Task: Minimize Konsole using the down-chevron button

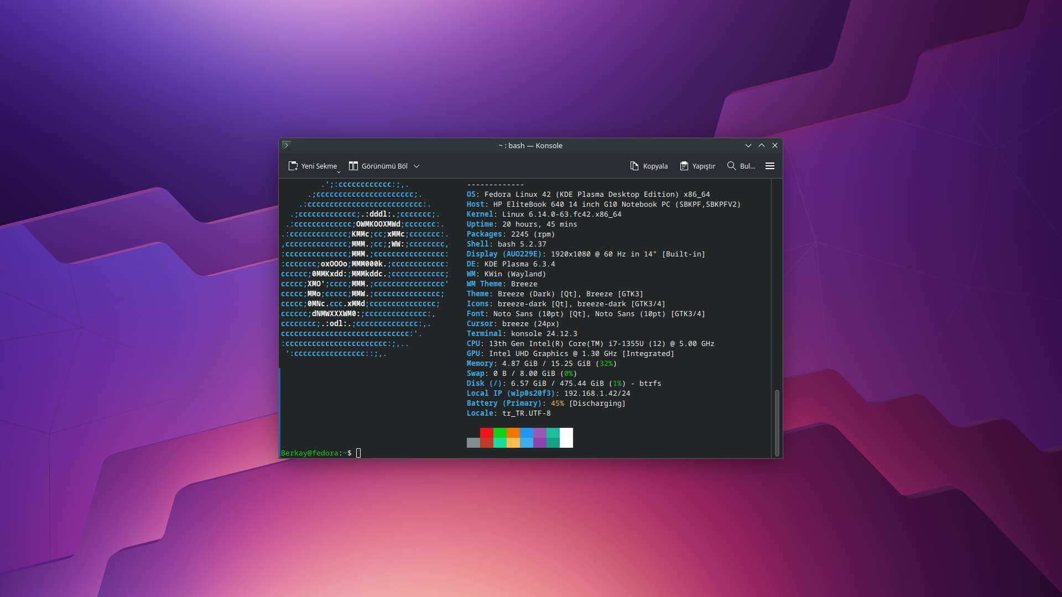Action: [748, 145]
